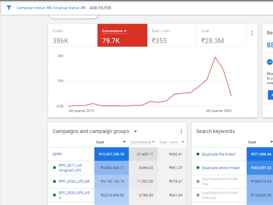The height and width of the screenshot is (205, 273).
Task: Open the Cost column dropdown in Campaigns
Action: click(x=124, y=142)
